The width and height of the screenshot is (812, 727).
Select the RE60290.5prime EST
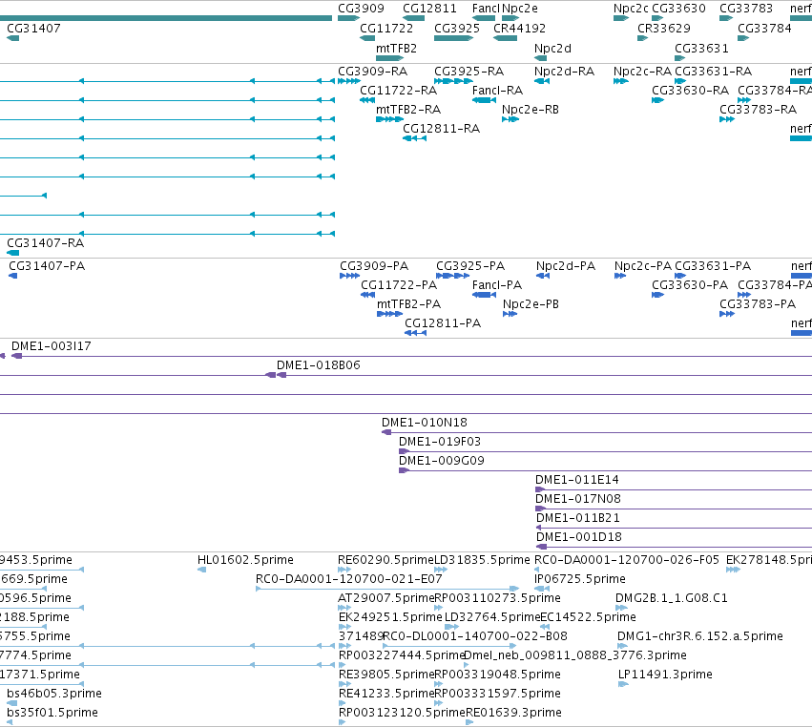(344, 571)
